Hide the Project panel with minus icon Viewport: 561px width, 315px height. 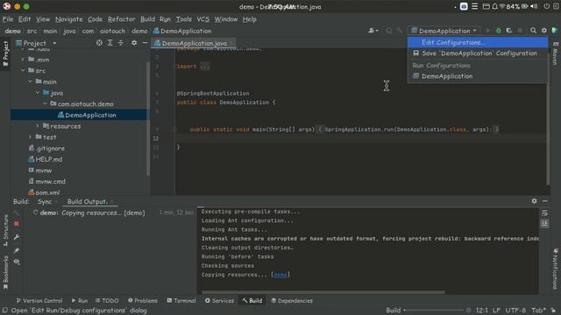145,43
